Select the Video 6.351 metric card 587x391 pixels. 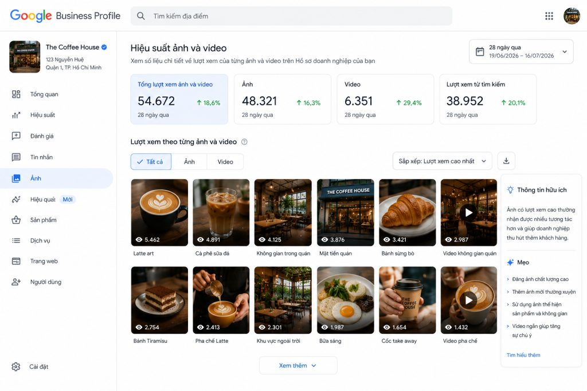pos(385,99)
